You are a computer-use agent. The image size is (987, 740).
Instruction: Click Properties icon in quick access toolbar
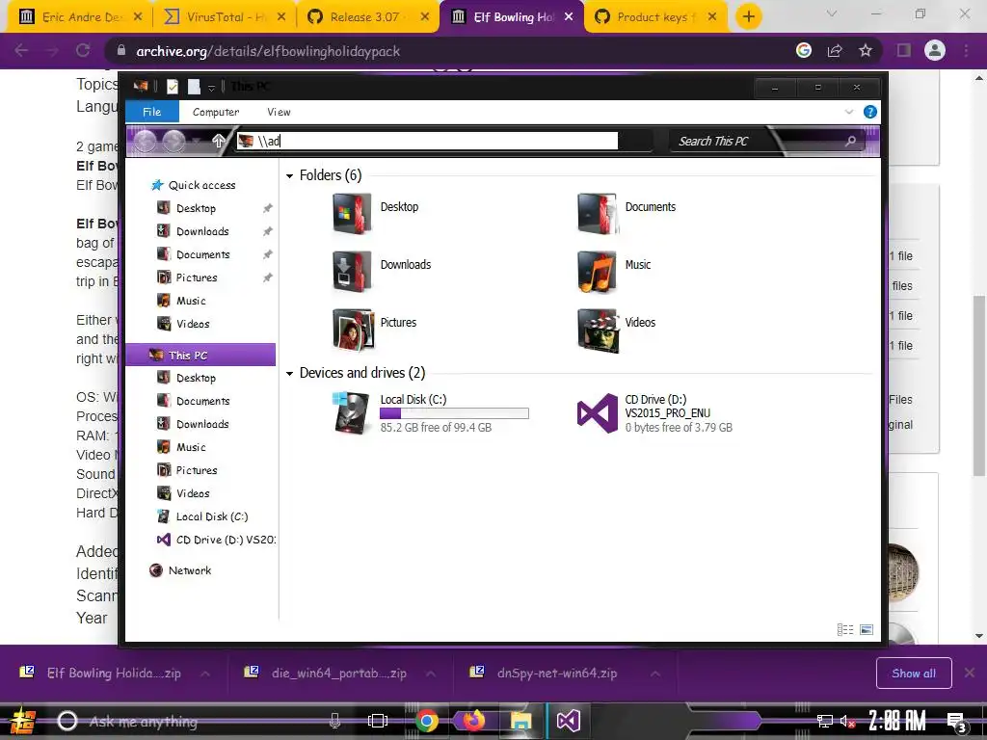point(173,87)
